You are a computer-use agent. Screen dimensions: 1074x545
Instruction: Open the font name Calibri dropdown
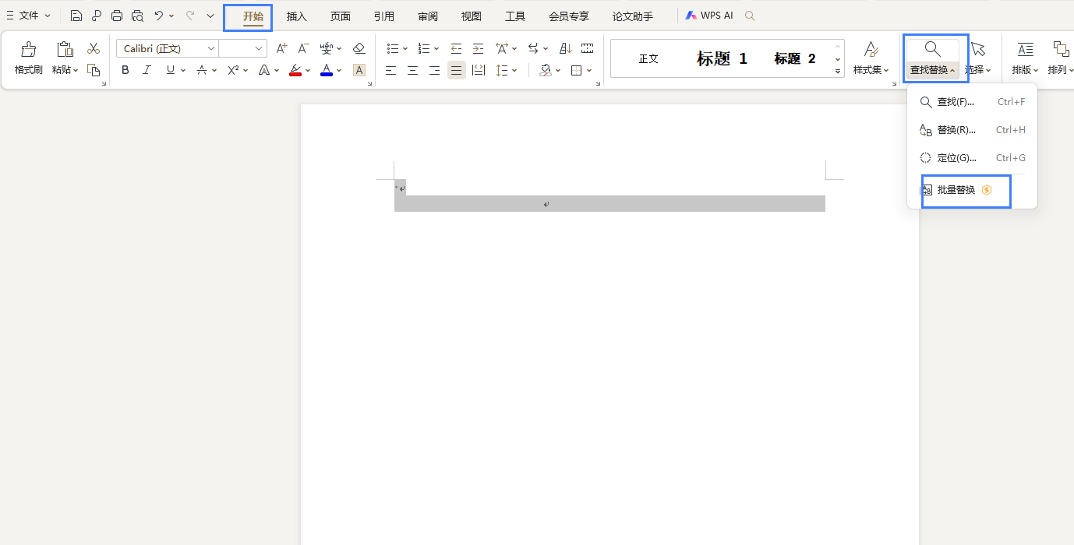210,48
